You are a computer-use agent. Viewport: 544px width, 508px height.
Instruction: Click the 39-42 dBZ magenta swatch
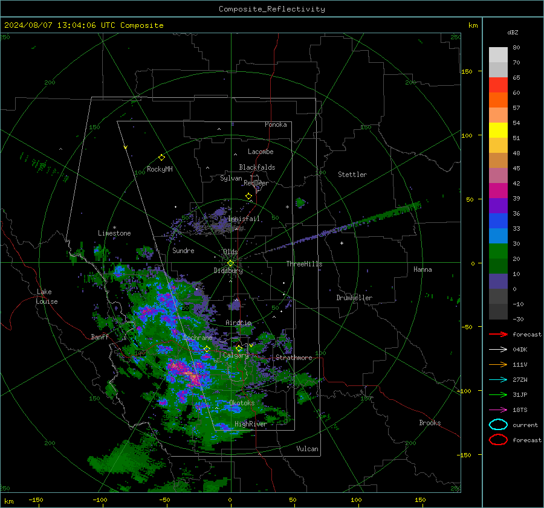[498, 191]
